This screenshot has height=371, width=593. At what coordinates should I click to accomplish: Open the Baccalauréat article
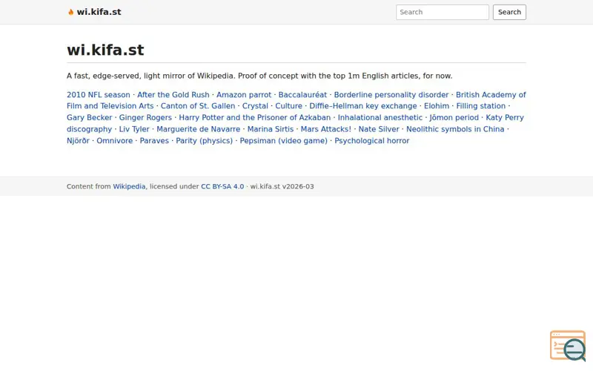pyautogui.click(x=302, y=95)
